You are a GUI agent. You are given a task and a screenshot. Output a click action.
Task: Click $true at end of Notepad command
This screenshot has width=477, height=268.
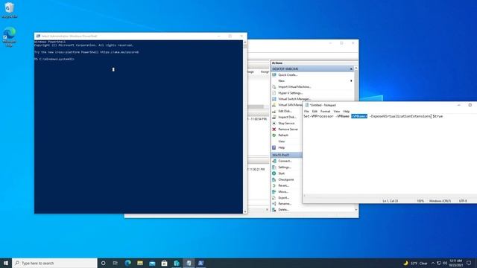pos(437,116)
